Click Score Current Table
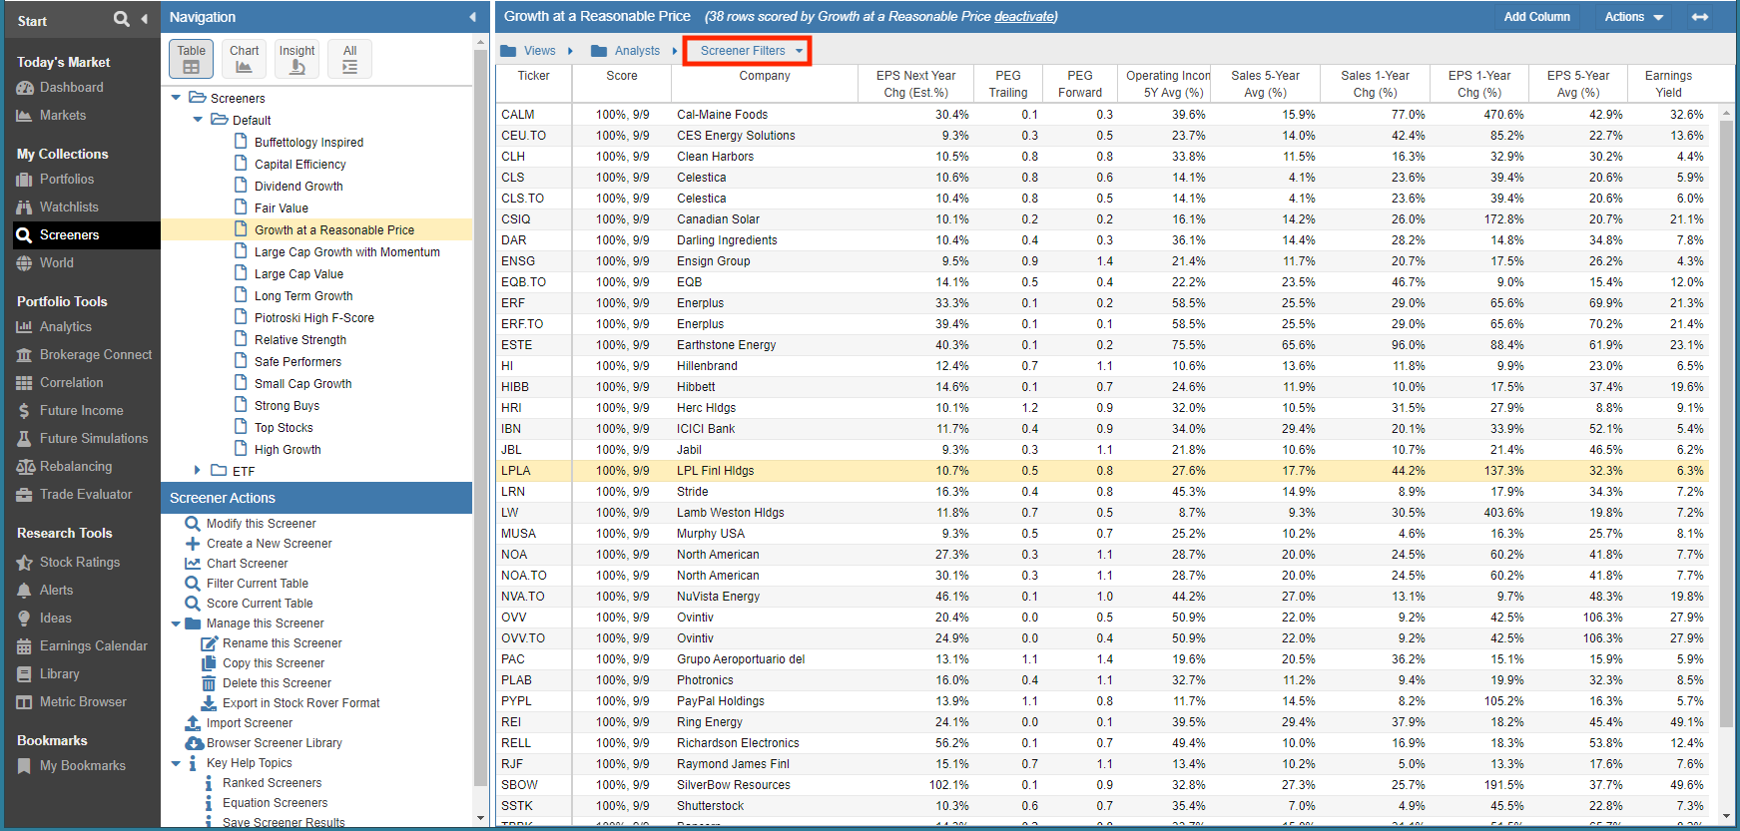Image resolution: width=1740 pixels, height=831 pixels. point(250,604)
